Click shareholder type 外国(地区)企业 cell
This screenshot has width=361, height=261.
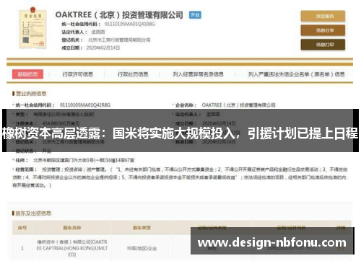(x=142, y=248)
